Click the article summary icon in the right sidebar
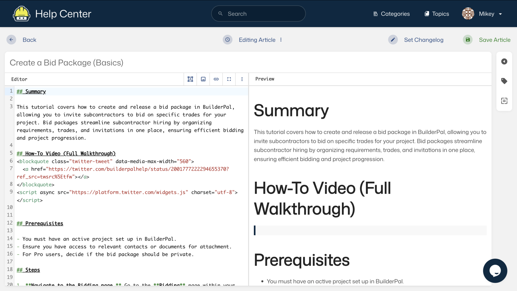Viewport: 517px width, 291px height. pos(504,101)
